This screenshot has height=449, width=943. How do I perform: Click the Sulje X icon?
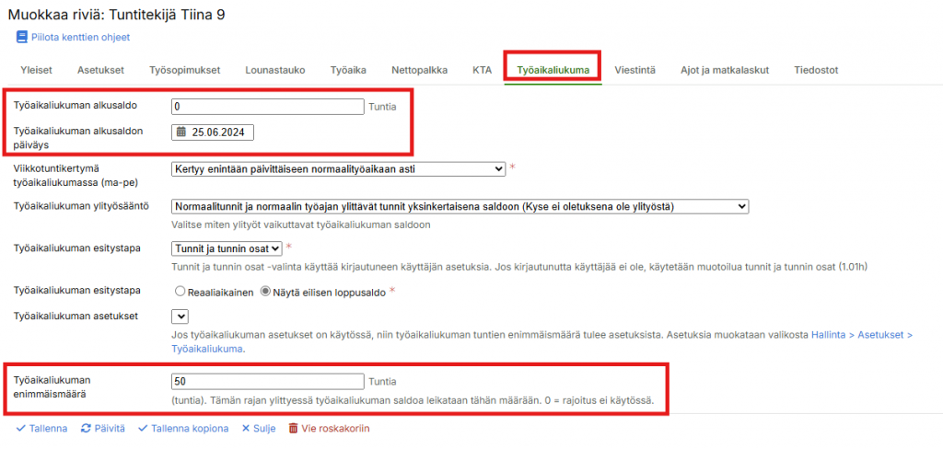[x=246, y=428]
